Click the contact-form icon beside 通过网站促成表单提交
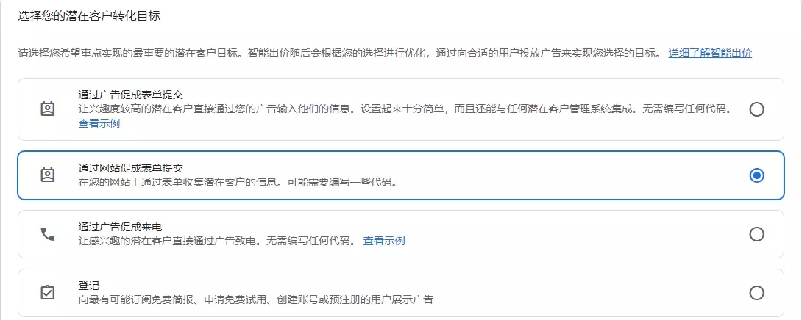 coord(47,175)
